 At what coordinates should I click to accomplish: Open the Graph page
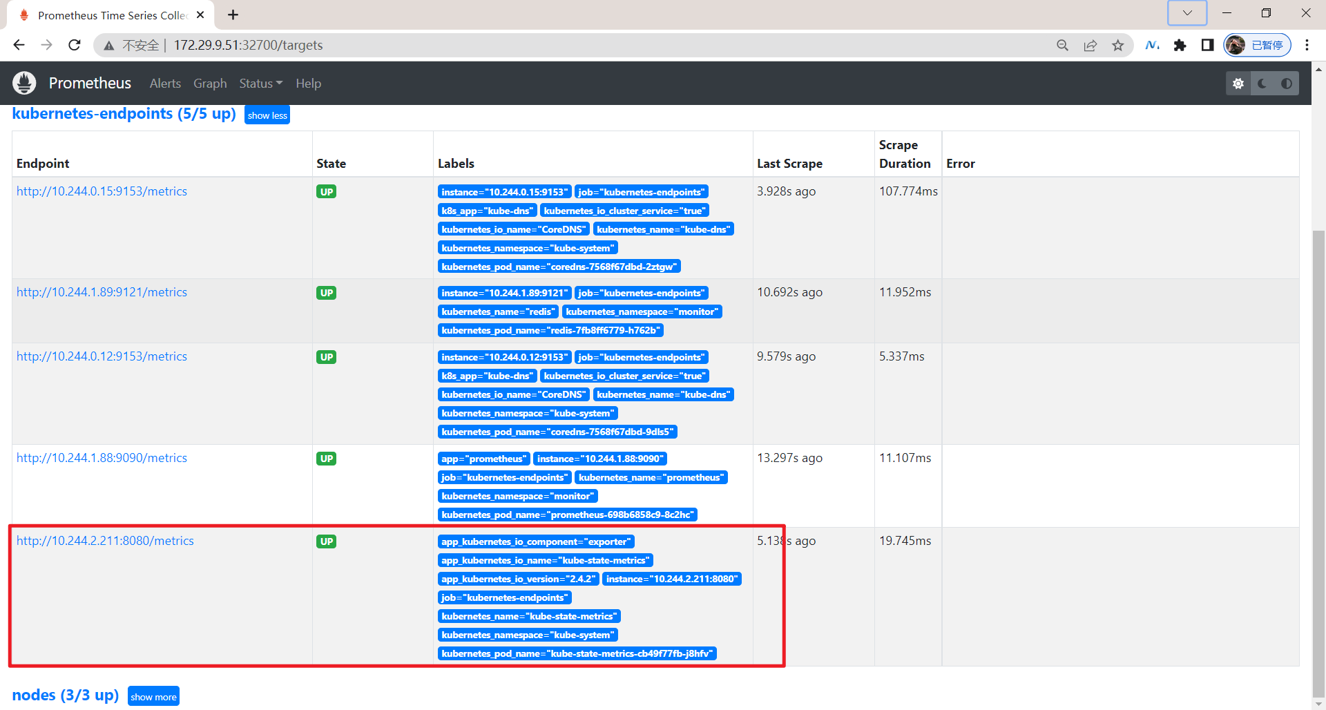tap(210, 83)
